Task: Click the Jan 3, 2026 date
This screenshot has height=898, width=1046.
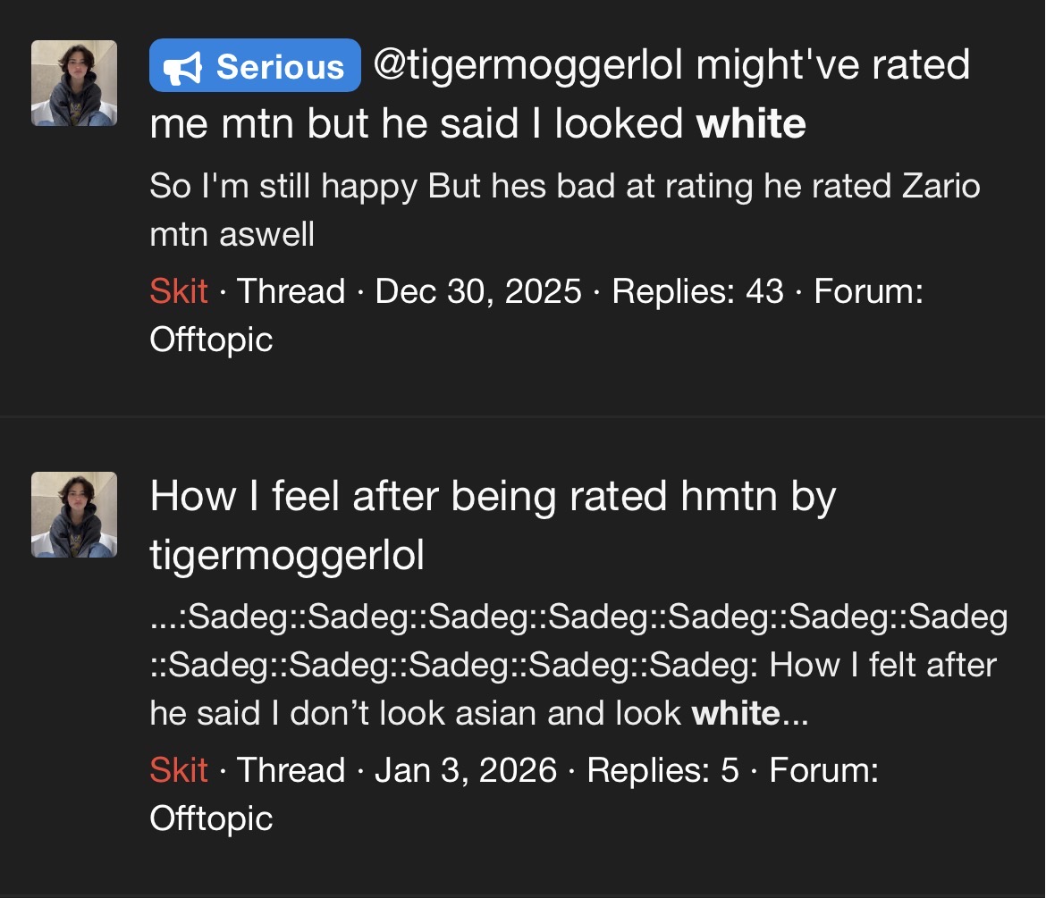Action: click(x=465, y=770)
